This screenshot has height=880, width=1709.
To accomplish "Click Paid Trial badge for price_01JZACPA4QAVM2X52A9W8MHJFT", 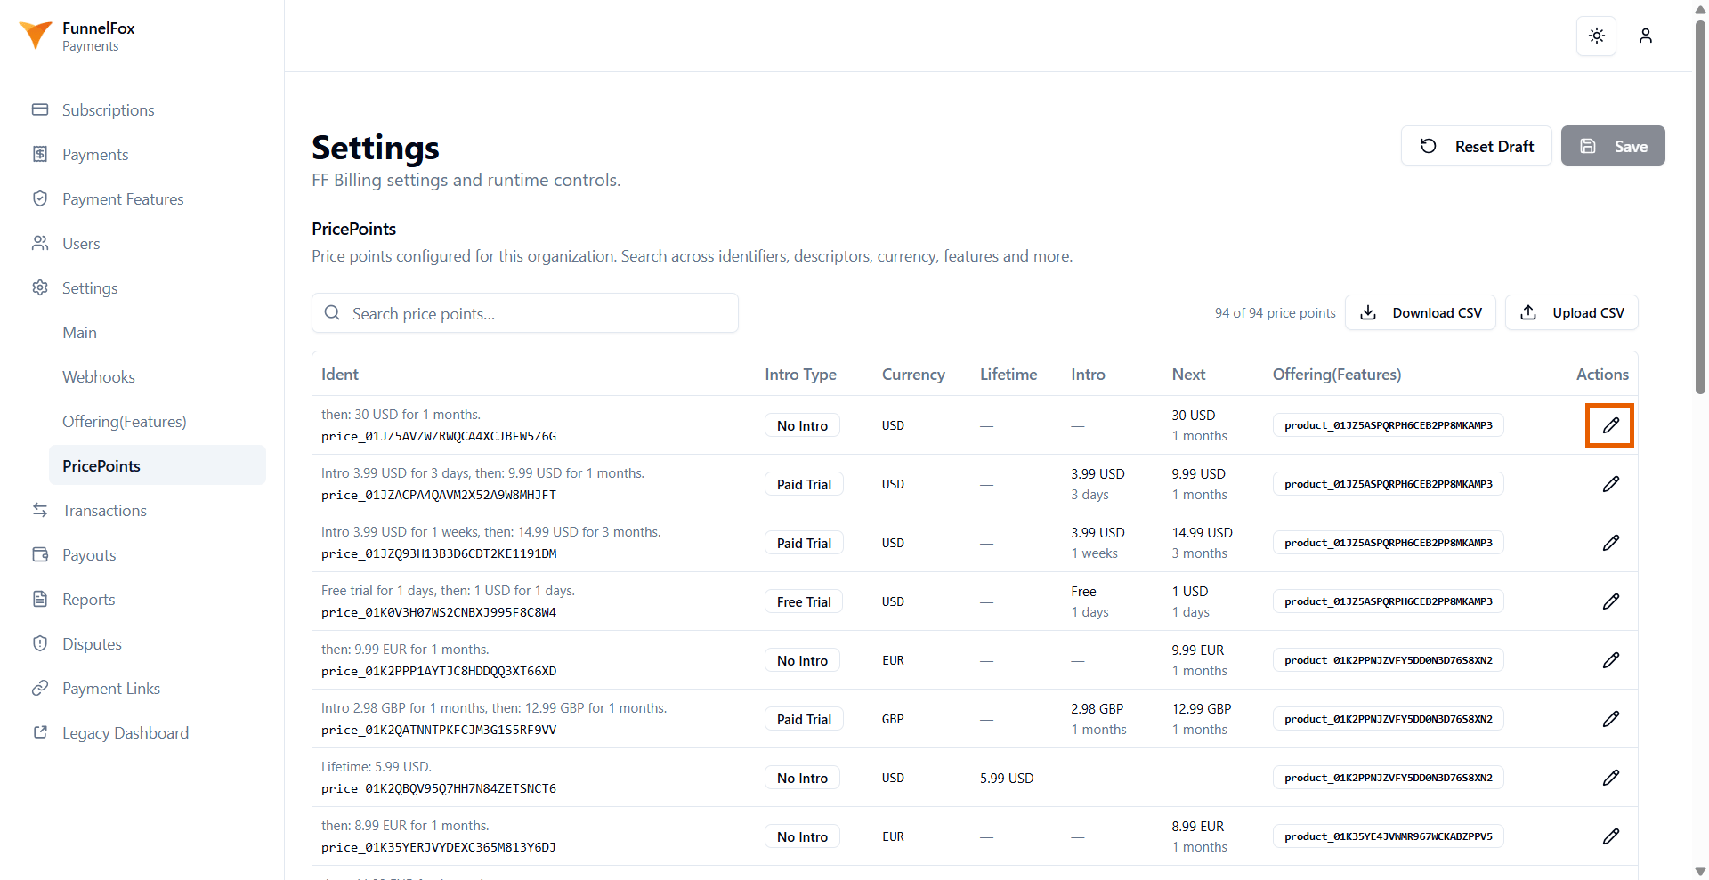I will [804, 484].
